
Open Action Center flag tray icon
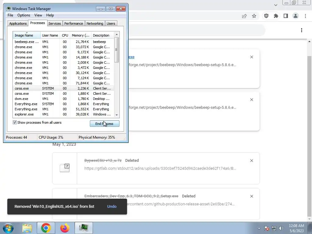point(267,228)
